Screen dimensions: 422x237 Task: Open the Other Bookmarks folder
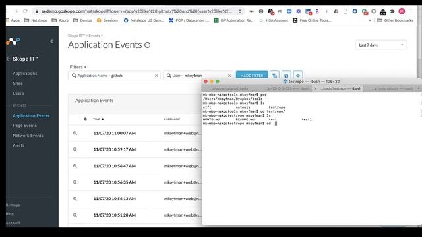point(395,20)
